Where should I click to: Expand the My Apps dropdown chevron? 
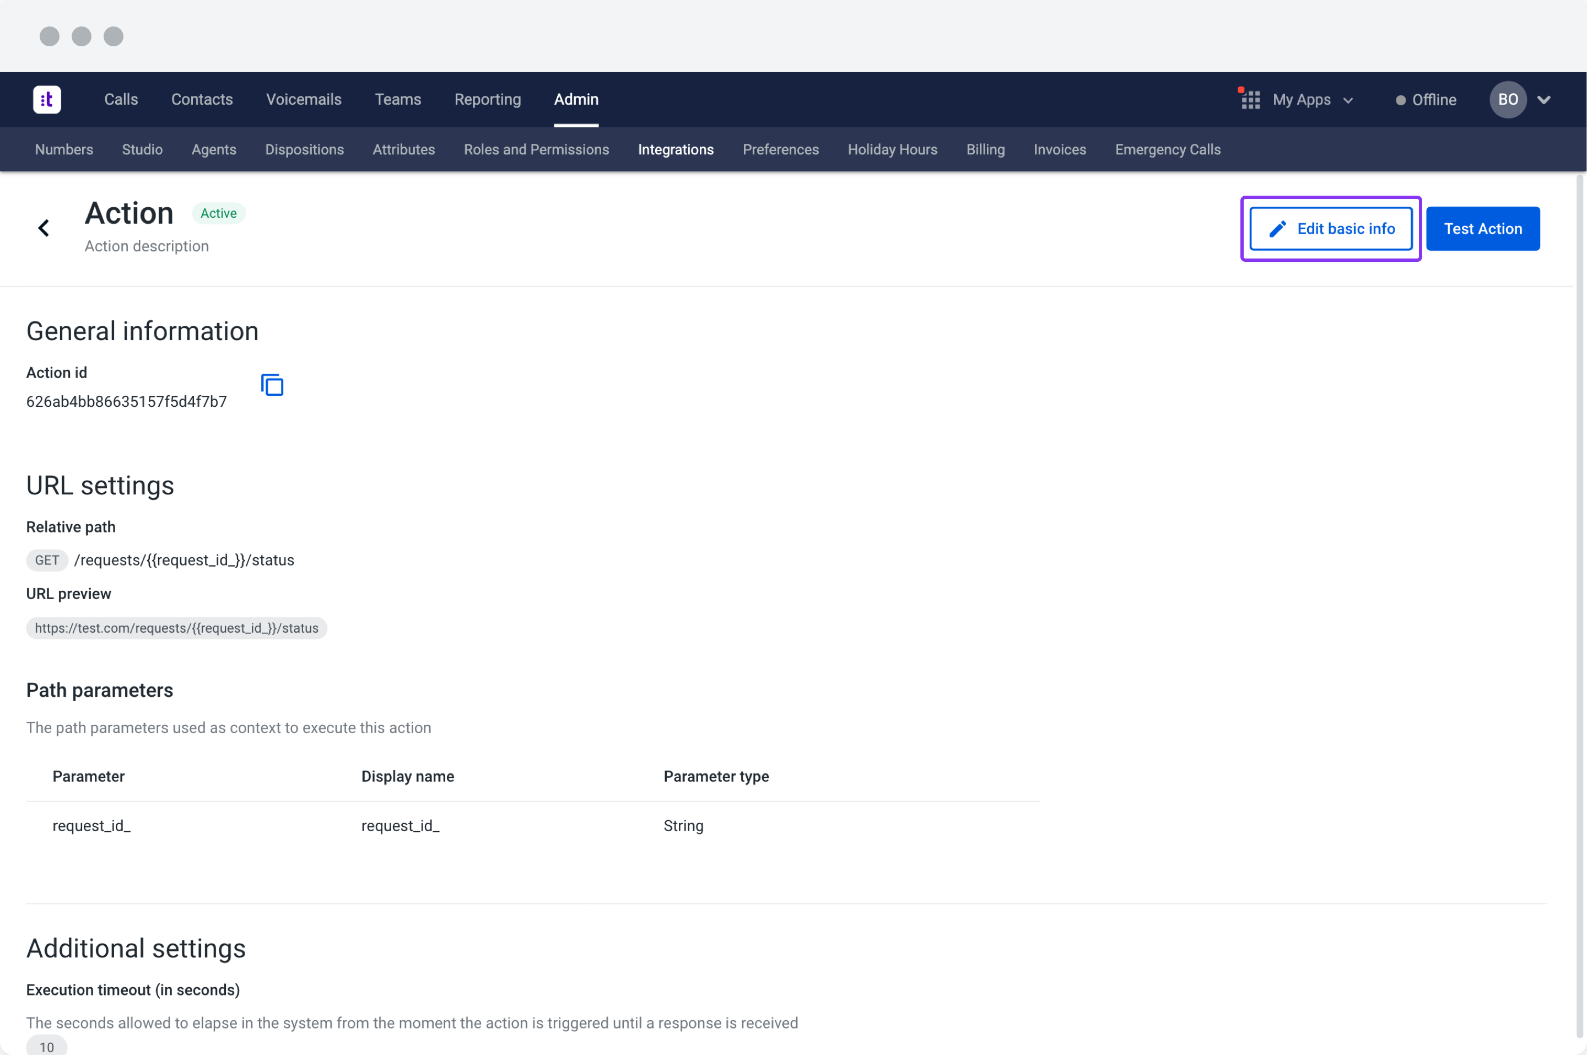(x=1348, y=101)
